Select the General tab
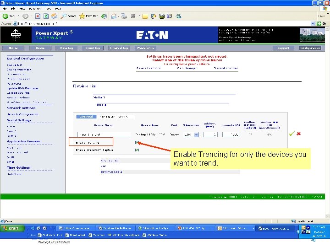Image resolution: width=330 pixels, height=247 pixels. coord(86,117)
